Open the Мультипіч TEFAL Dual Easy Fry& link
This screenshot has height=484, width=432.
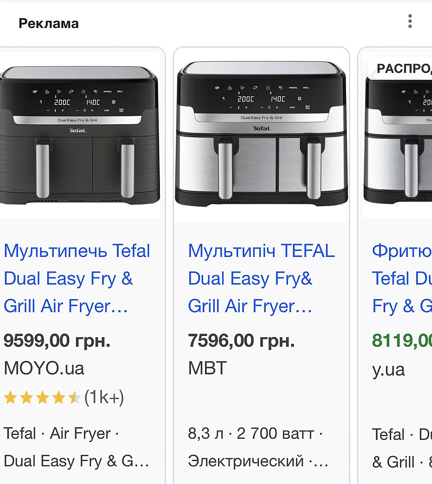[261, 278]
